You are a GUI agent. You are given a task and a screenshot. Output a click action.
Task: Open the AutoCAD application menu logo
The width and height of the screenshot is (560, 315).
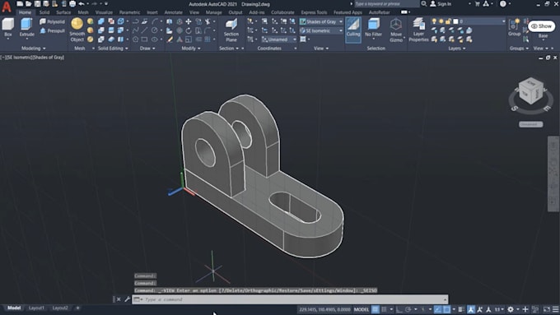coord(7,7)
